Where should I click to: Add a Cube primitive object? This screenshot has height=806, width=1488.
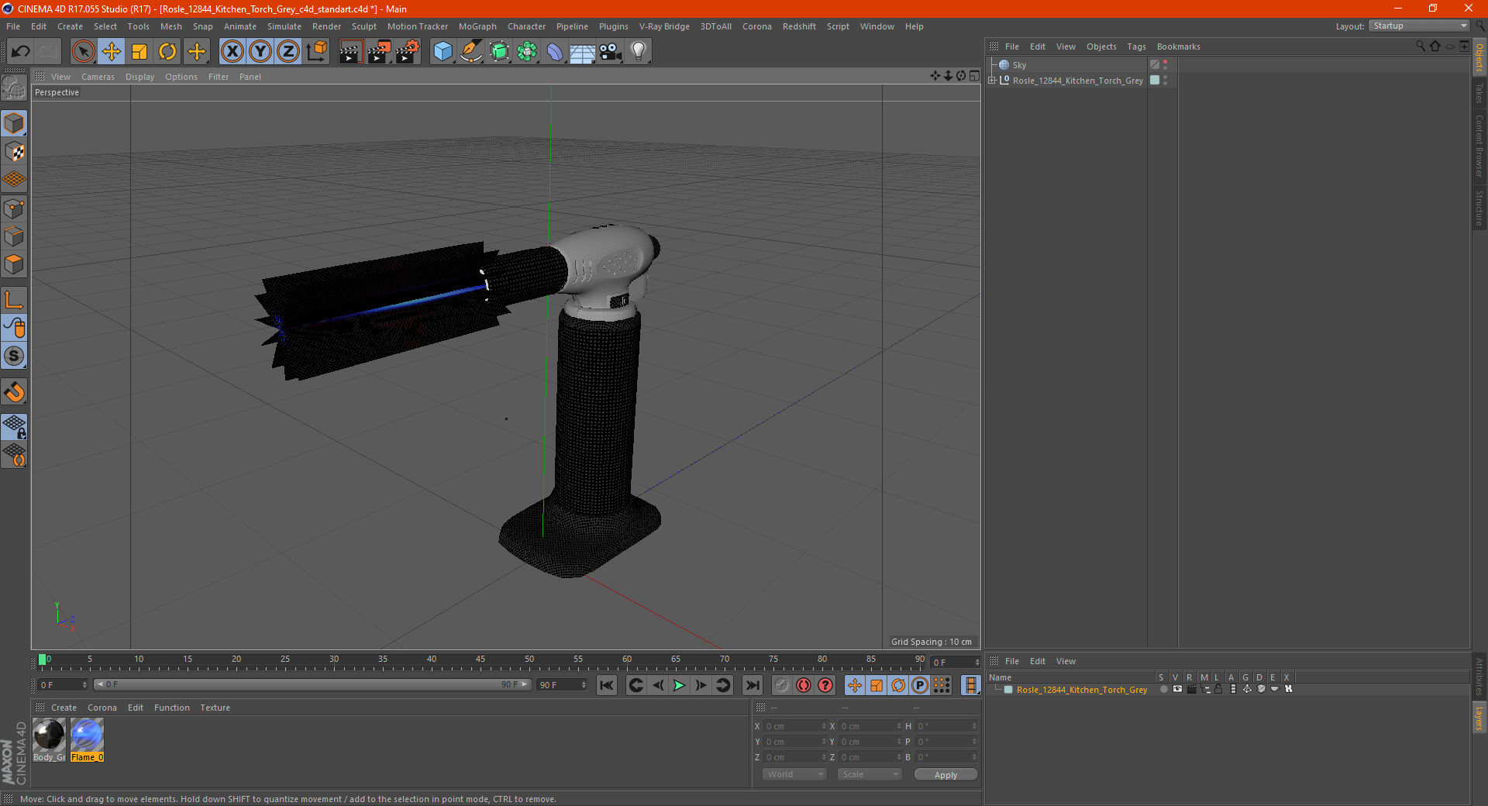443,52
